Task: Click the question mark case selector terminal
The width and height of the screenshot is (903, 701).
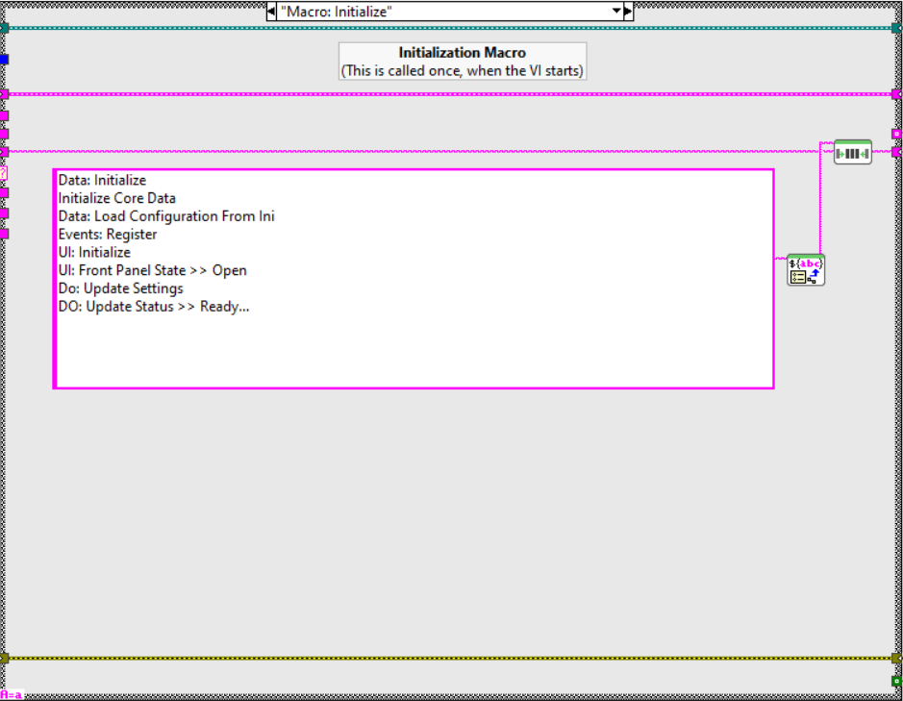Action: 4,174
